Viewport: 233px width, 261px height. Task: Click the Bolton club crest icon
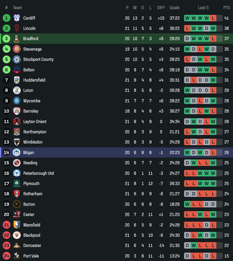[x=17, y=70]
